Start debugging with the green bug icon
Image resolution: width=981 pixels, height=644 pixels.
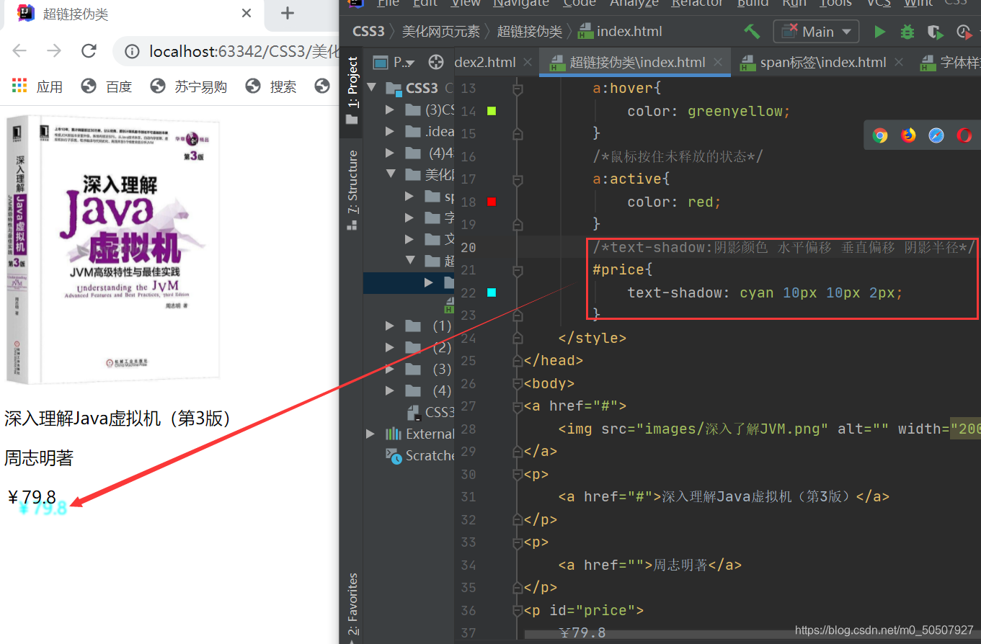(907, 32)
